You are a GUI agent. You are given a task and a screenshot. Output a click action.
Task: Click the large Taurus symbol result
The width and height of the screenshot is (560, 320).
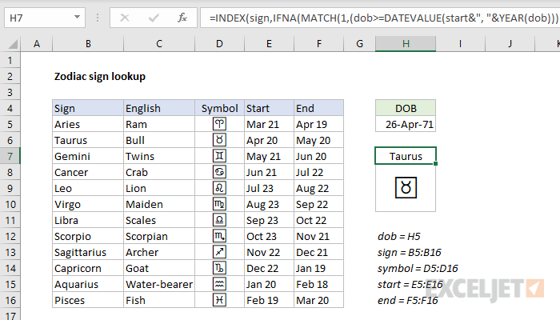tap(406, 187)
